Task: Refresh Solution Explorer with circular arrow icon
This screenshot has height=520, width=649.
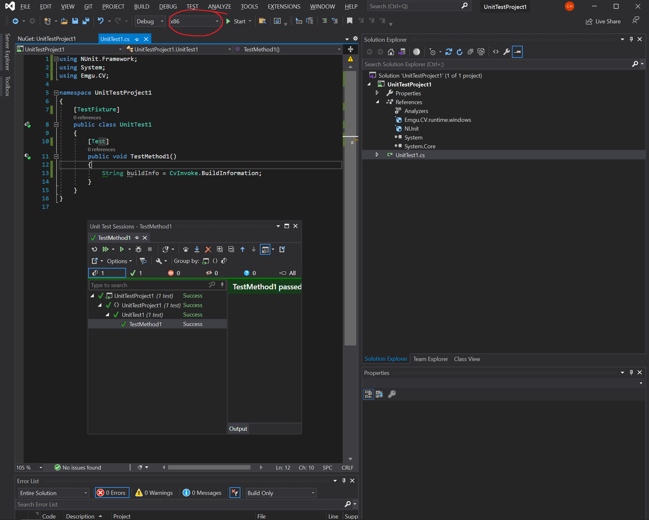Action: tap(460, 52)
